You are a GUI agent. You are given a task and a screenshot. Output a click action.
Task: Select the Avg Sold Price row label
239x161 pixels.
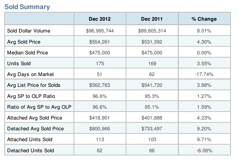pos(24,42)
